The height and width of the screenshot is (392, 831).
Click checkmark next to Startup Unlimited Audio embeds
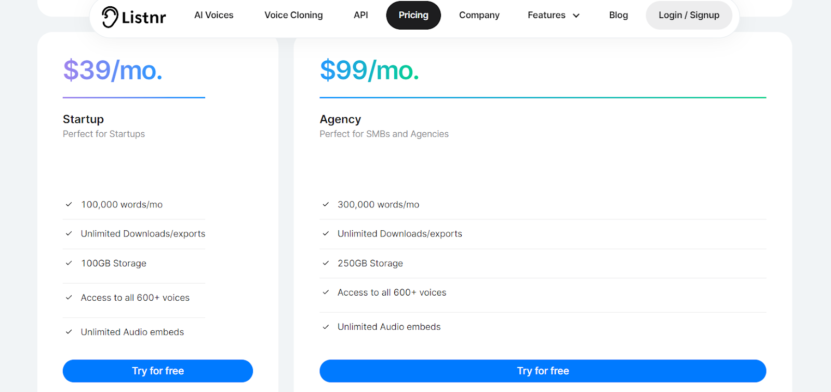(x=69, y=332)
